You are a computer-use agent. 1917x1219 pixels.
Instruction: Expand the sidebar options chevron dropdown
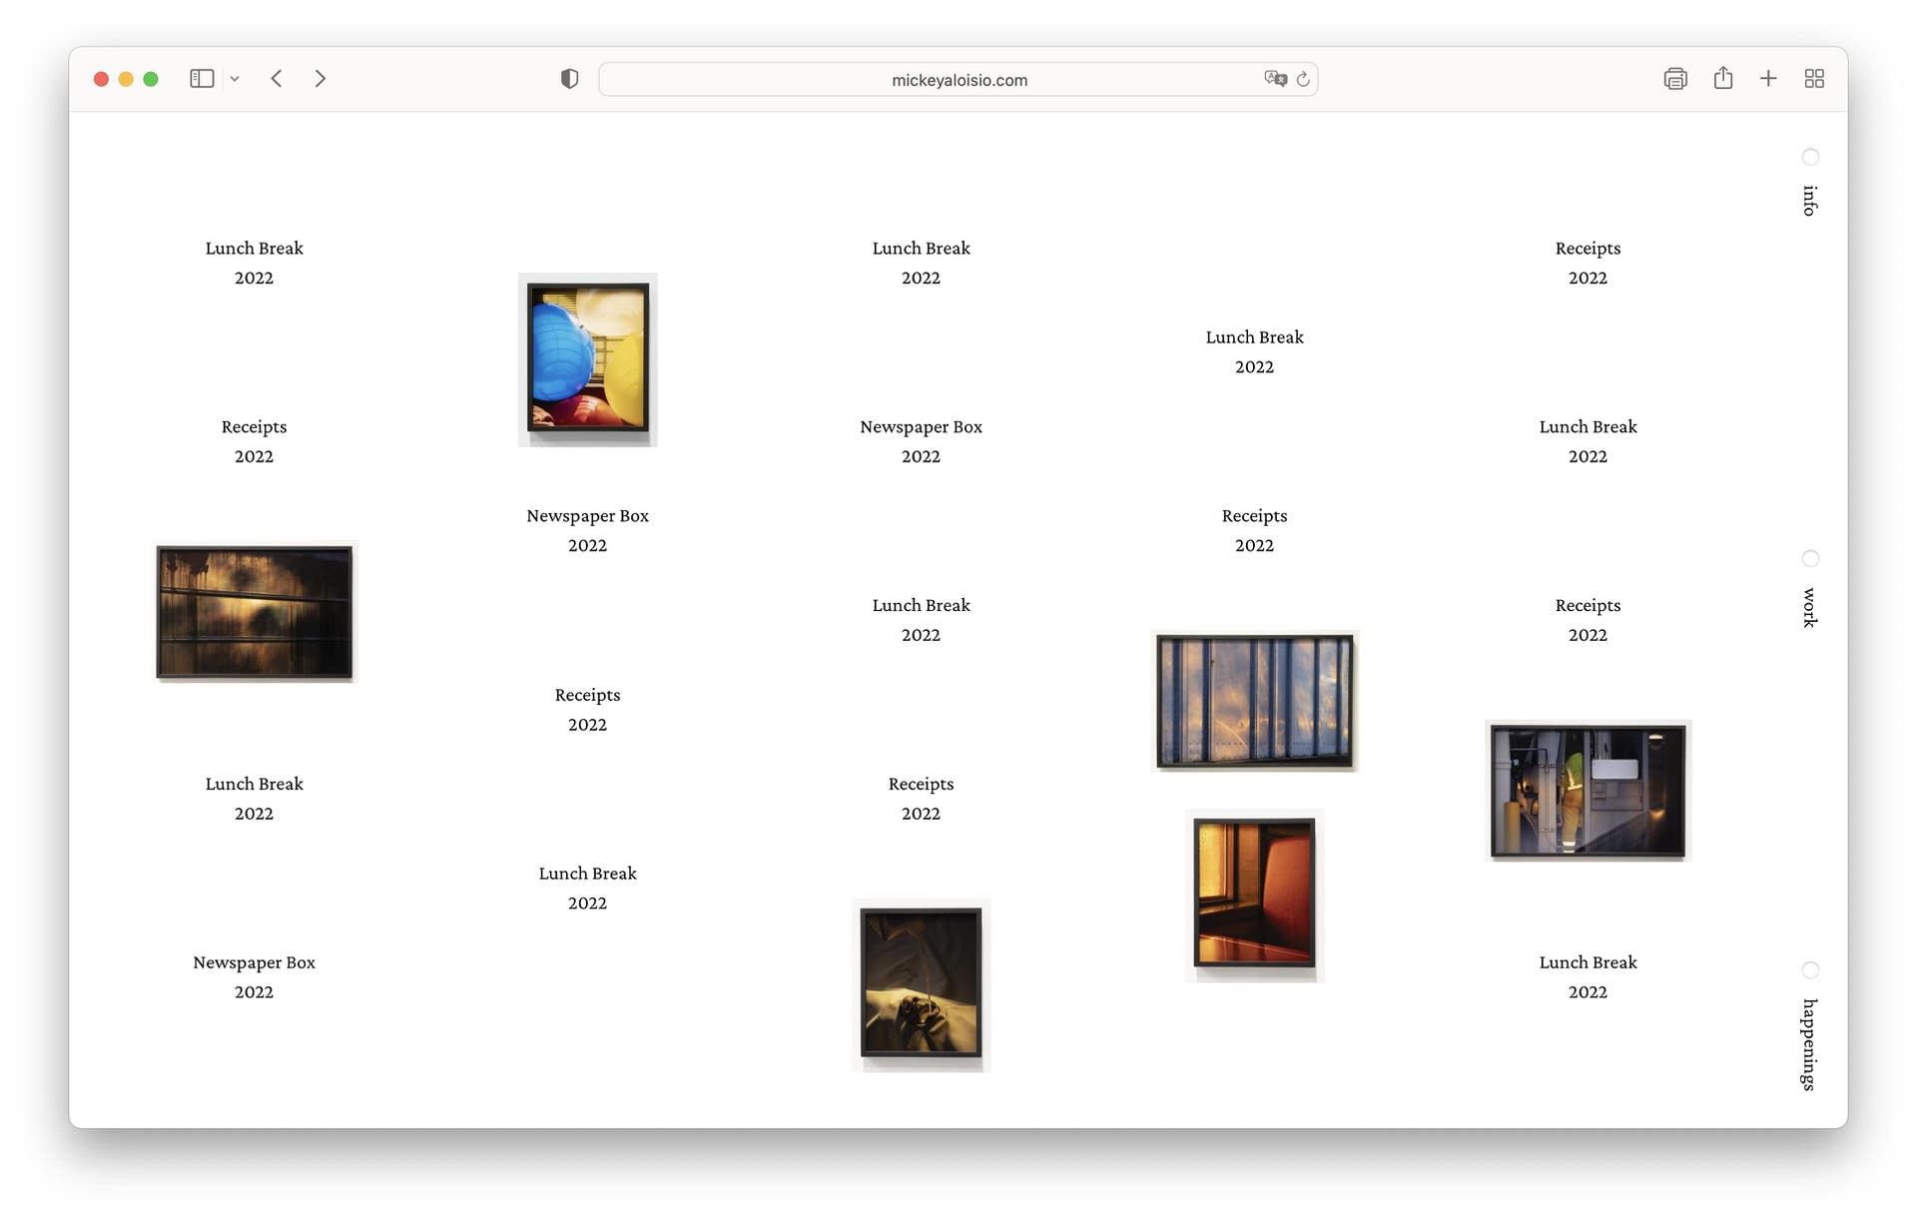235,79
